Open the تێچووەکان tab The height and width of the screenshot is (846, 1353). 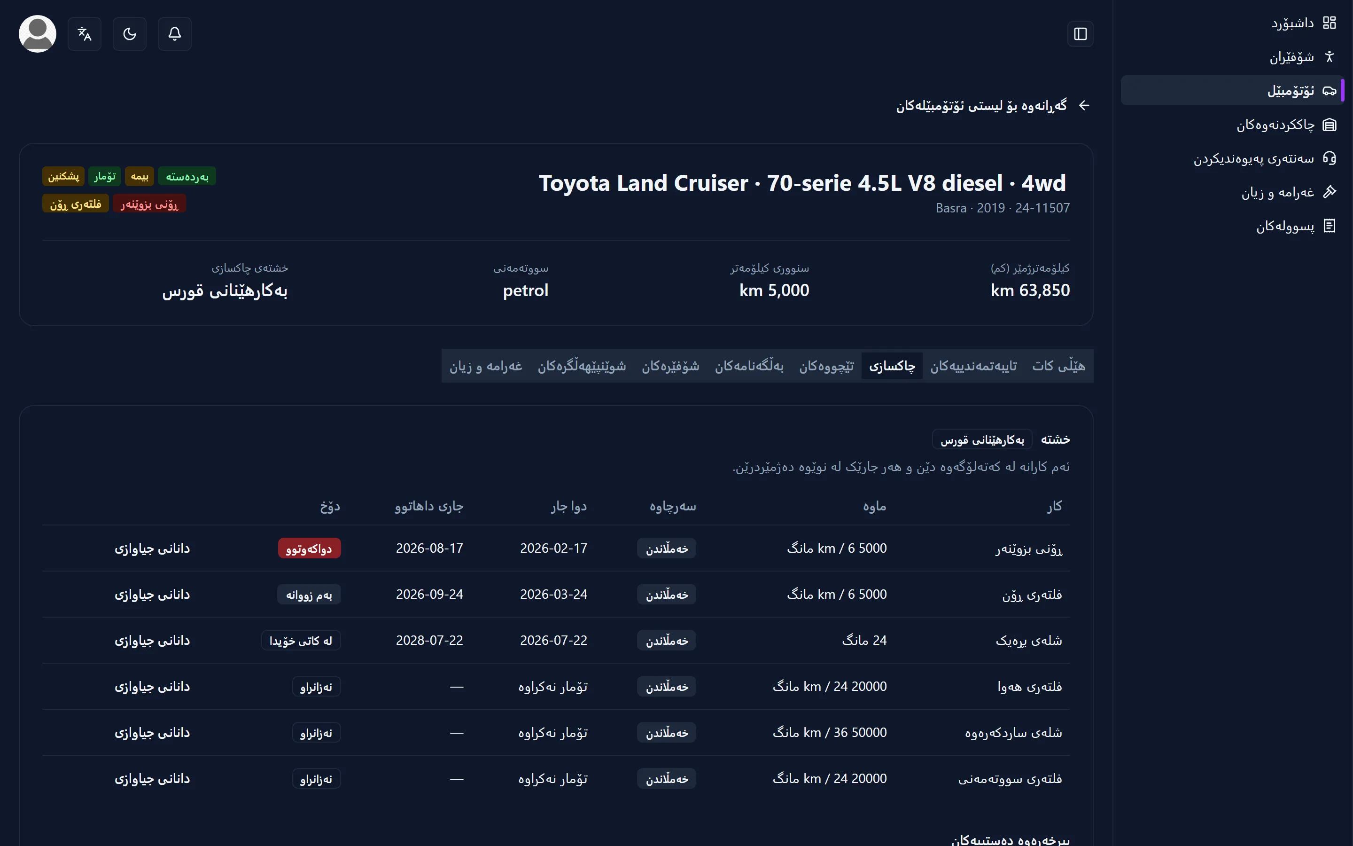(x=826, y=366)
